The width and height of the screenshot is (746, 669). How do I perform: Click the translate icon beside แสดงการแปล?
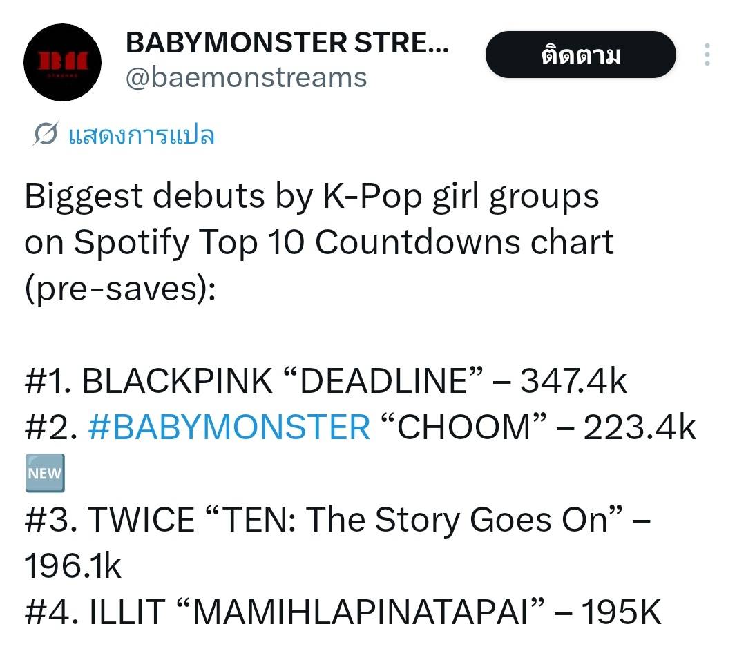click(x=46, y=135)
